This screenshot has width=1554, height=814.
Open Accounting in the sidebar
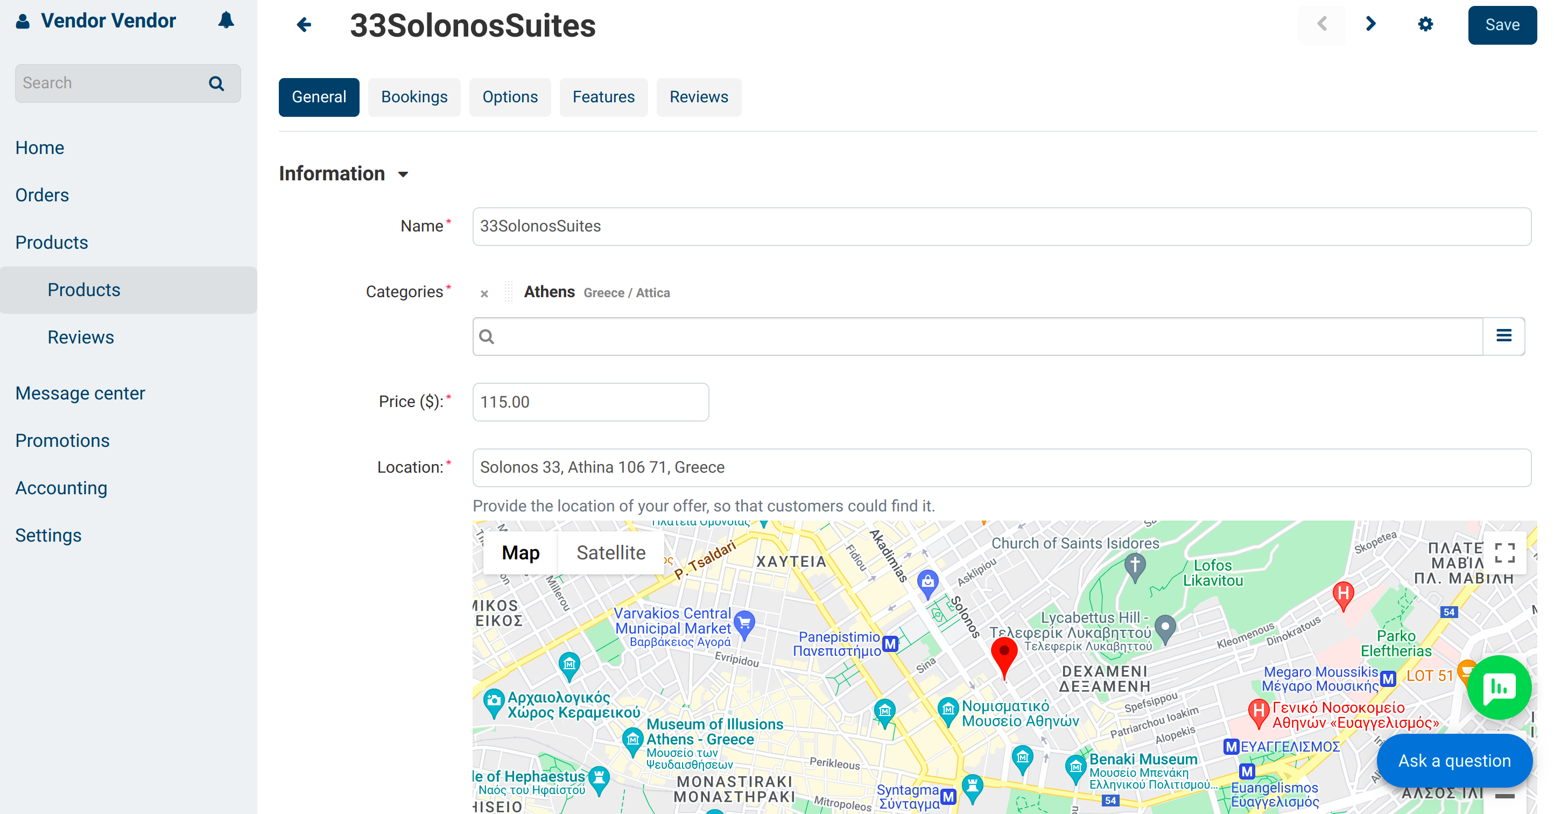point(61,488)
